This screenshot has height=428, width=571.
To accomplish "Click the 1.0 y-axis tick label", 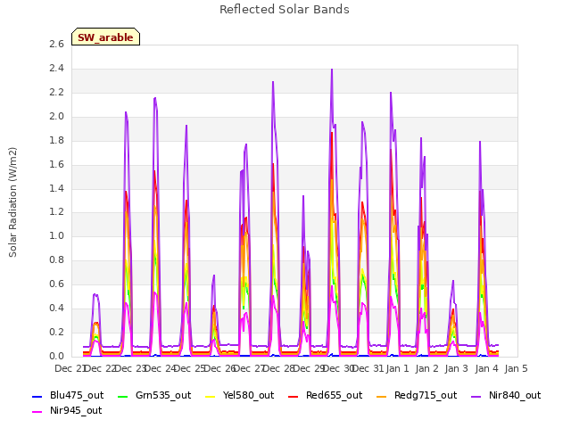I will (56, 235).
